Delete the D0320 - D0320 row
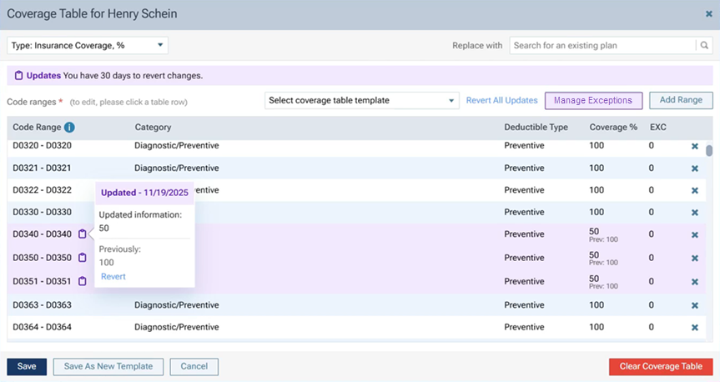This screenshot has width=720, height=382. pyautogui.click(x=694, y=146)
